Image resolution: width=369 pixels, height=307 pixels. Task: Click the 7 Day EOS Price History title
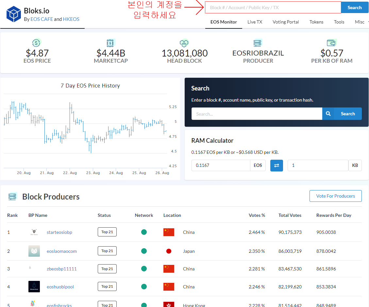[90, 86]
